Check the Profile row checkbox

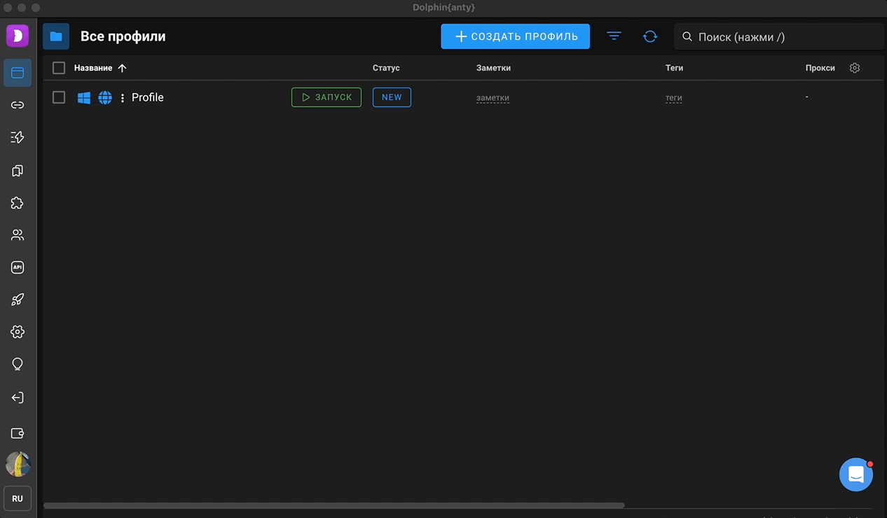point(59,97)
